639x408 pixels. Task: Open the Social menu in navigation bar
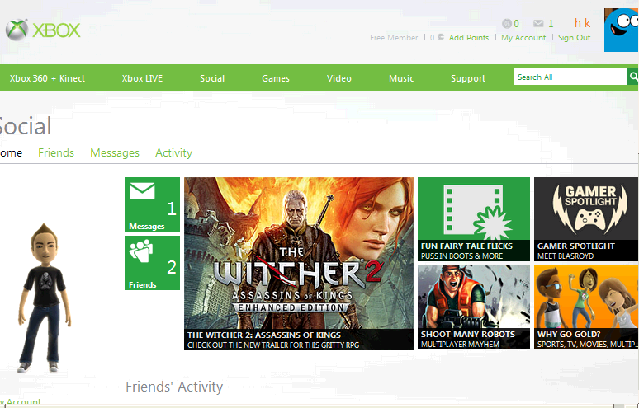click(212, 78)
